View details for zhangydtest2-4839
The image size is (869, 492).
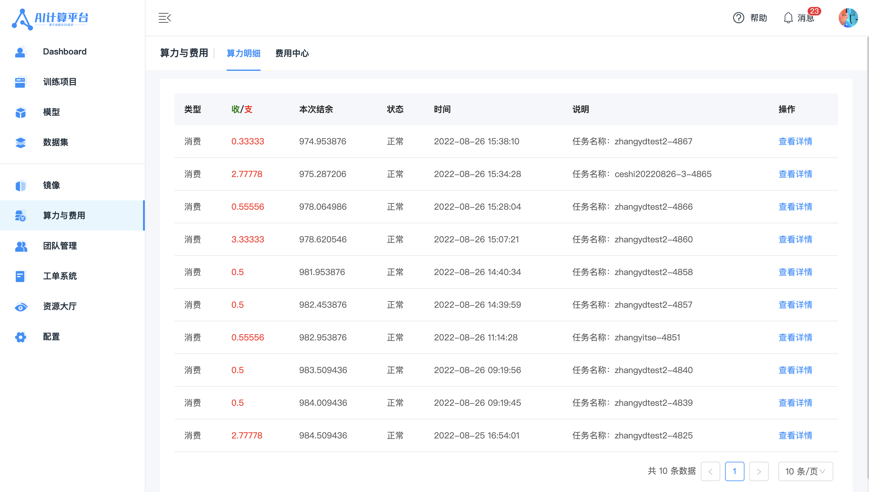click(795, 403)
